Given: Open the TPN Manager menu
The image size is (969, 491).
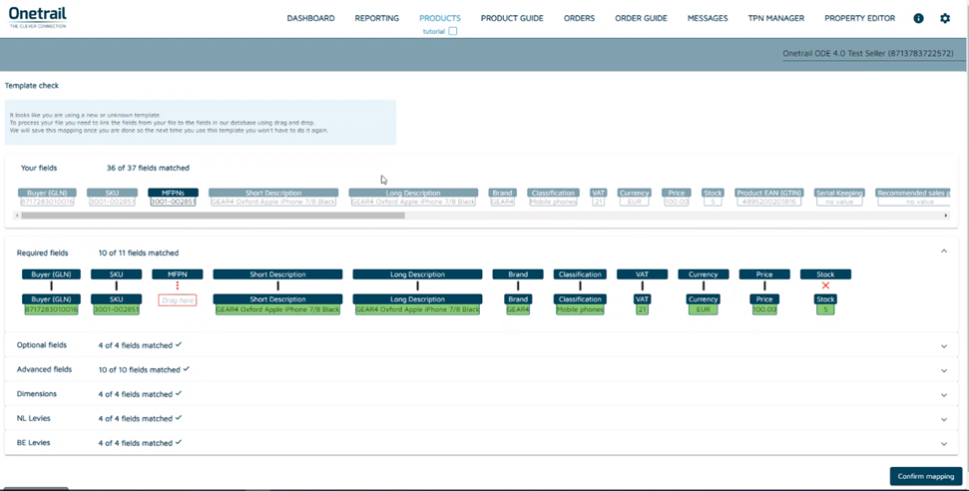Looking at the screenshot, I should [x=775, y=19].
